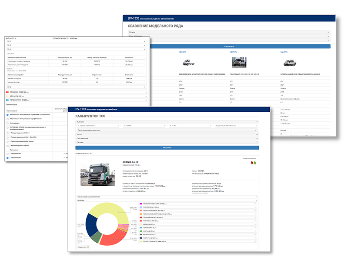Click Добавить к сравнению link
This screenshot has width=348, height=261.
[249, 158]
